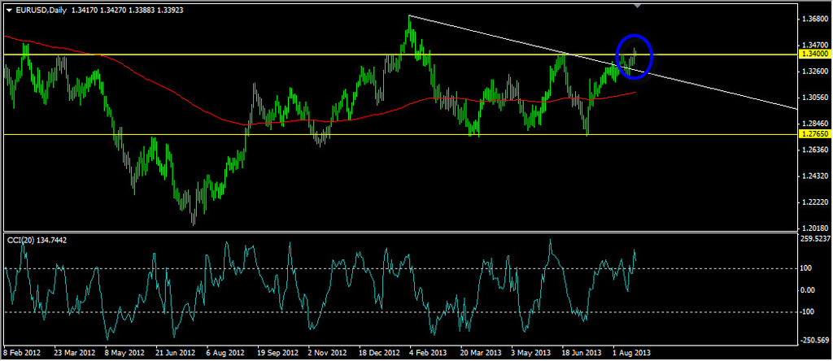Click the 1.36800 price axis value
The width and height of the screenshot is (833, 361).
pos(815,20)
